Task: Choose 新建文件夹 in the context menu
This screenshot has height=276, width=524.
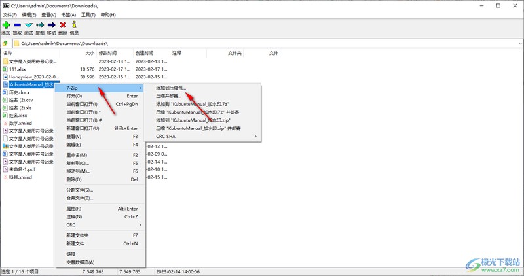Action: [100, 235]
